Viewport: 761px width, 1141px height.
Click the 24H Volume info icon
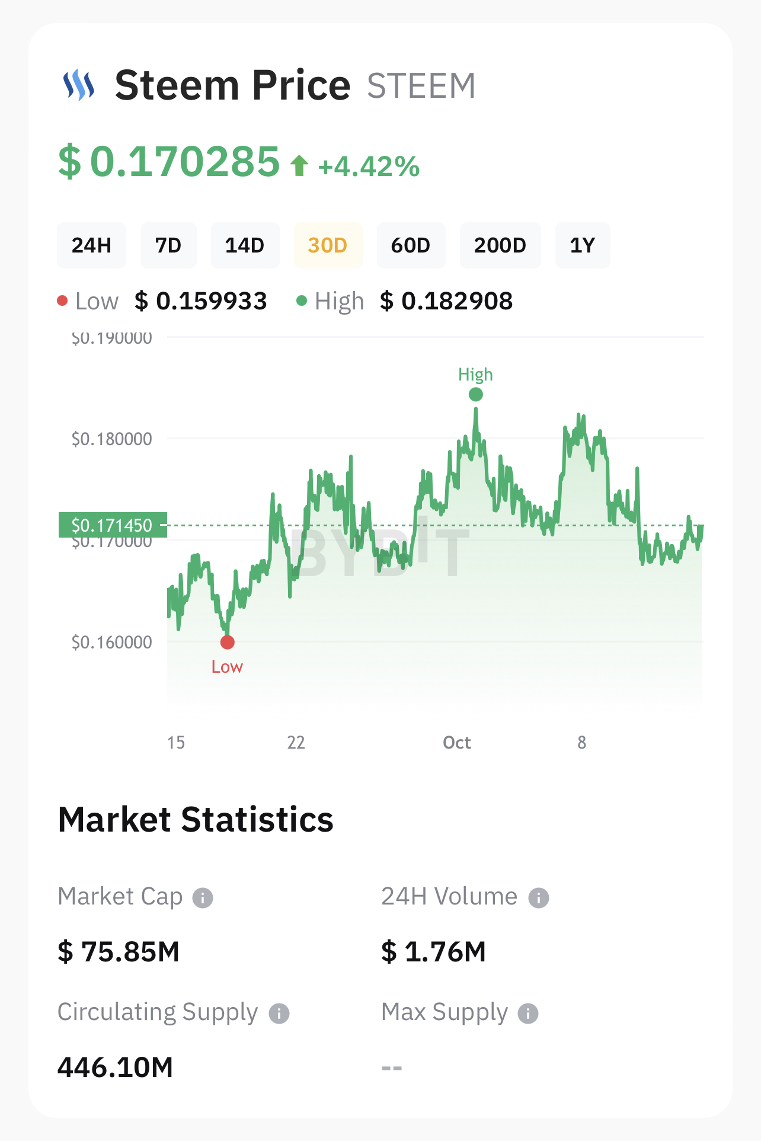(x=539, y=898)
